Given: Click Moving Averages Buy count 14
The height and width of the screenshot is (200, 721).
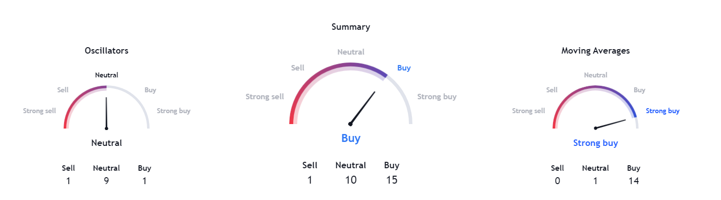Looking at the screenshot, I should pyautogui.click(x=634, y=181).
